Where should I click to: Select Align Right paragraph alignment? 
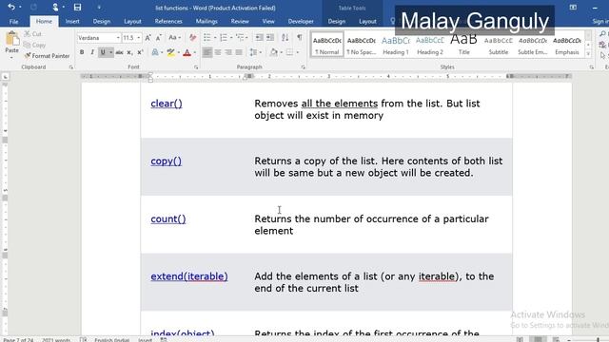coord(228,52)
